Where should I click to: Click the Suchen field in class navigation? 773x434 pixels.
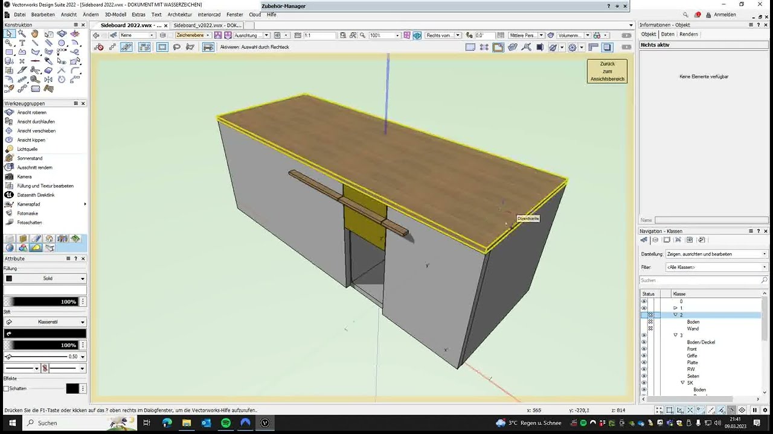coord(703,280)
